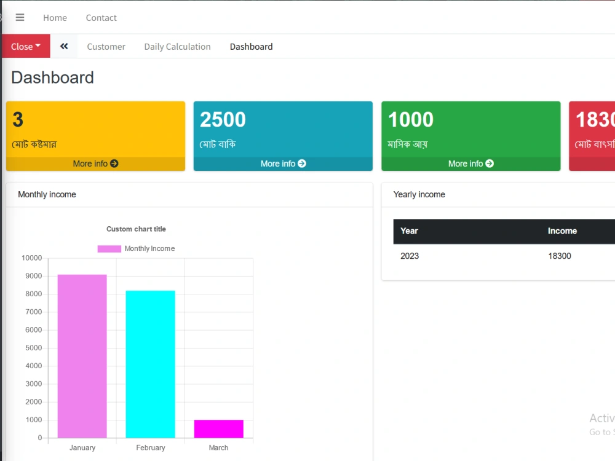Go to Home in top navbar

tap(55, 18)
